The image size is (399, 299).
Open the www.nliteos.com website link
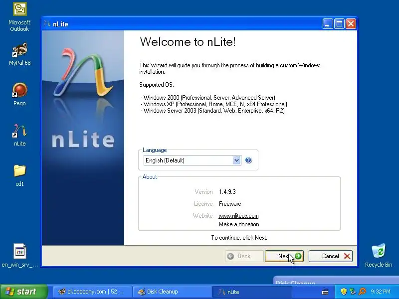click(x=238, y=216)
